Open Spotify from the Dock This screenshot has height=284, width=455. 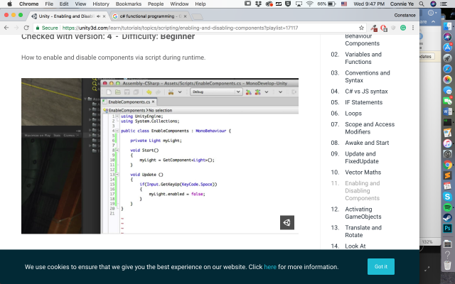tap(447, 207)
